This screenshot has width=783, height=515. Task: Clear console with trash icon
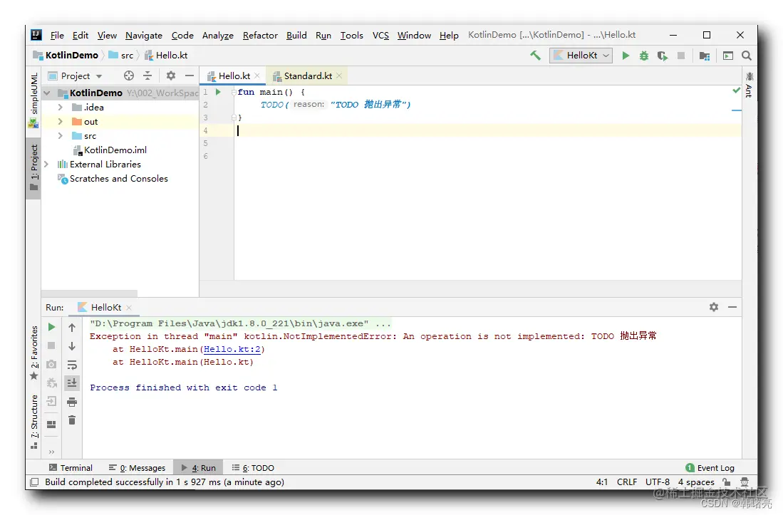[72, 420]
